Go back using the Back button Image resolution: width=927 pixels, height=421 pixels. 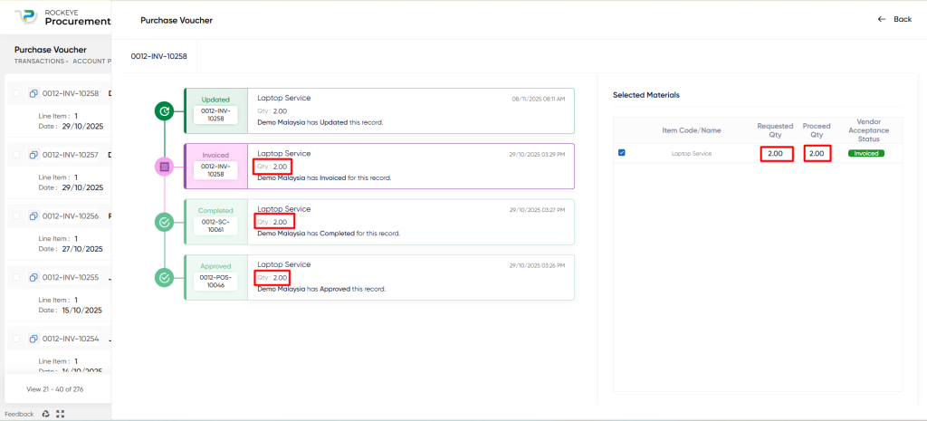coord(894,19)
